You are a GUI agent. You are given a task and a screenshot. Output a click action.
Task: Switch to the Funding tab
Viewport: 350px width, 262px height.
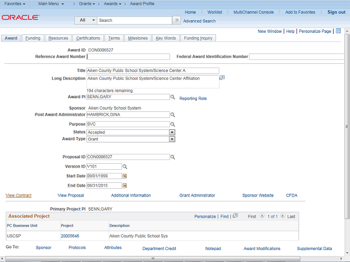(x=33, y=38)
